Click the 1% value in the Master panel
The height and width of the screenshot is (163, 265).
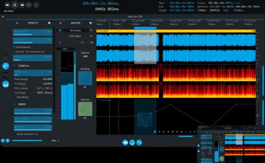[x=91, y=42]
